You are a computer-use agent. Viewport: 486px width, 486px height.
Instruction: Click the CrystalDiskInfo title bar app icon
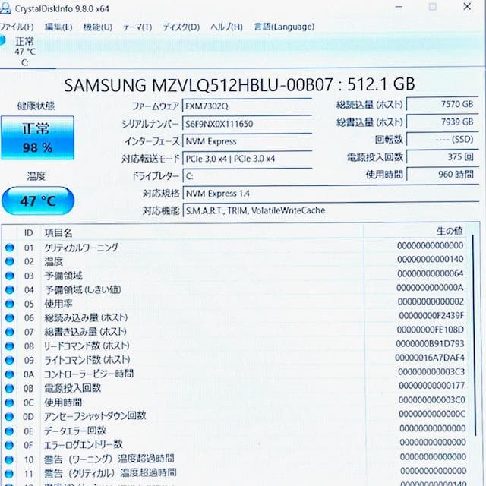click(5, 8)
